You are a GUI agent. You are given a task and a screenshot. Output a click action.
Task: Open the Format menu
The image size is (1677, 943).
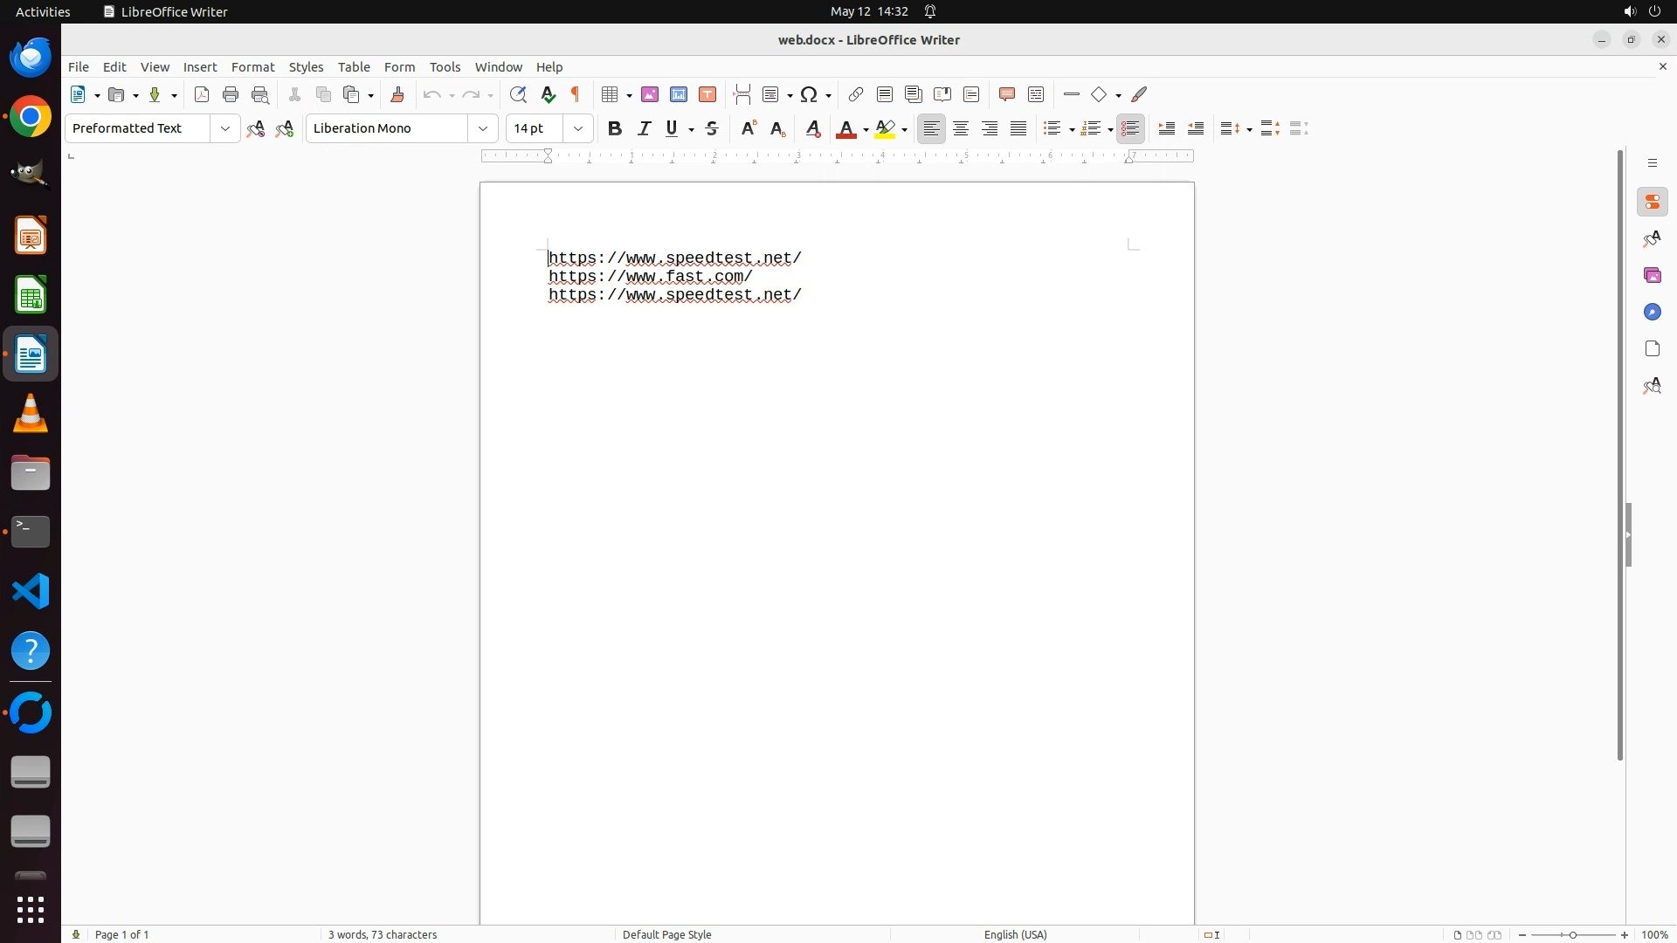click(252, 67)
